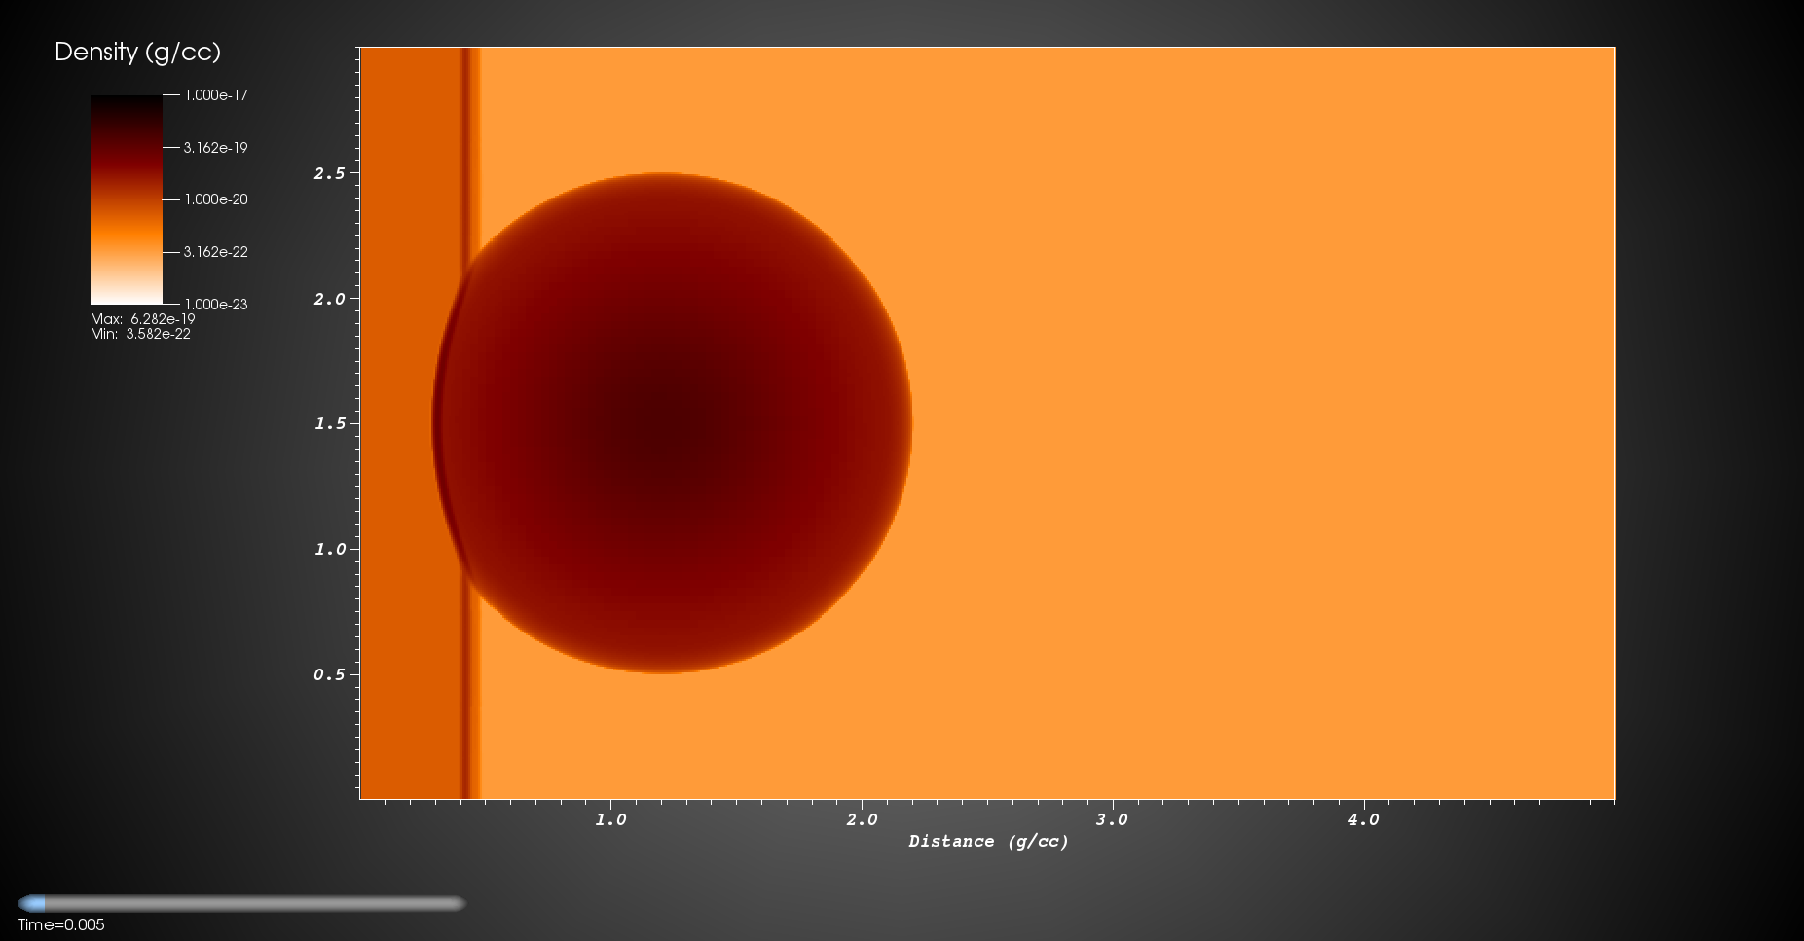Click the time slider handle
The width and height of the screenshot is (1804, 941).
[32, 903]
